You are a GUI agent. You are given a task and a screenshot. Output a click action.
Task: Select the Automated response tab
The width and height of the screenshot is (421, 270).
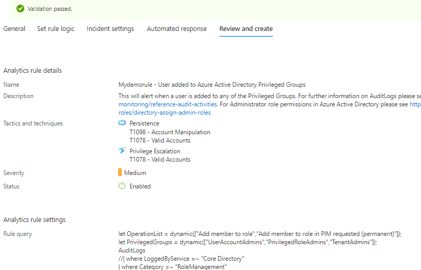pos(176,29)
